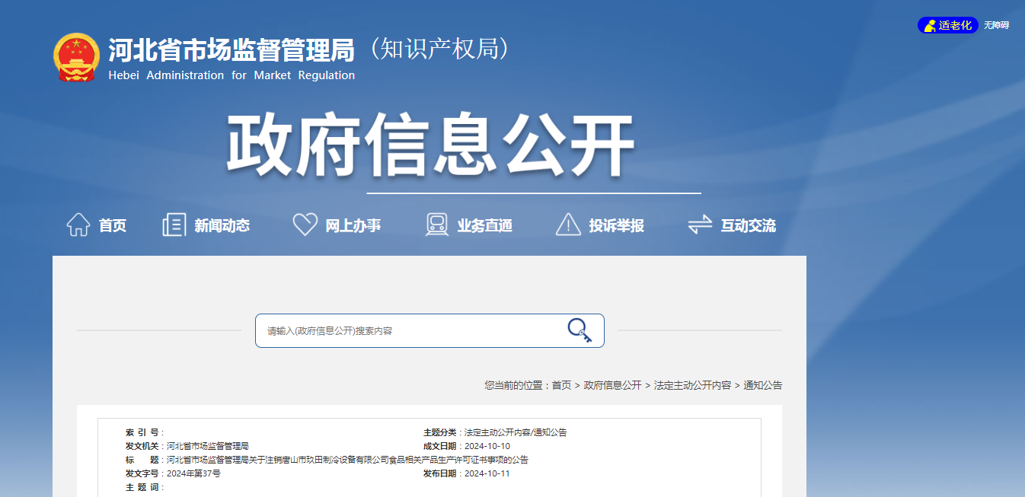Viewport: 1025px width, 497px height.
Task: Open the 网上办事 menu item
Action: click(353, 225)
